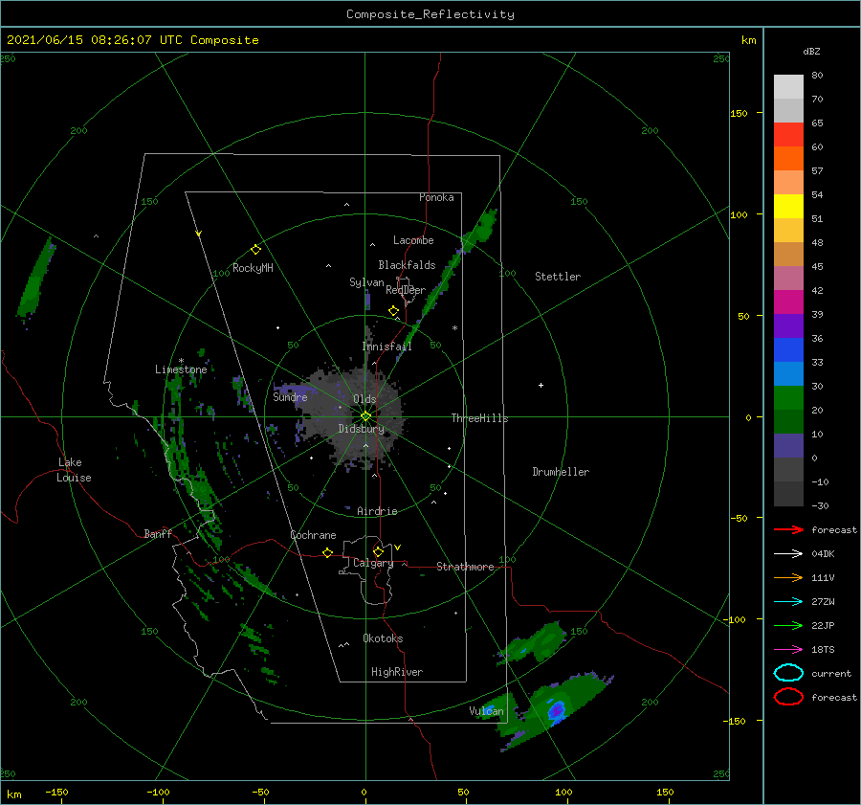861x805 pixels.
Task: Select the light gray 80 dBZ swatch
Action: 788,86
